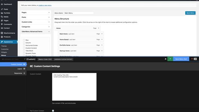Open the Widgets submenu item
This screenshot has width=199, height=112.
click(x=4, y=52)
